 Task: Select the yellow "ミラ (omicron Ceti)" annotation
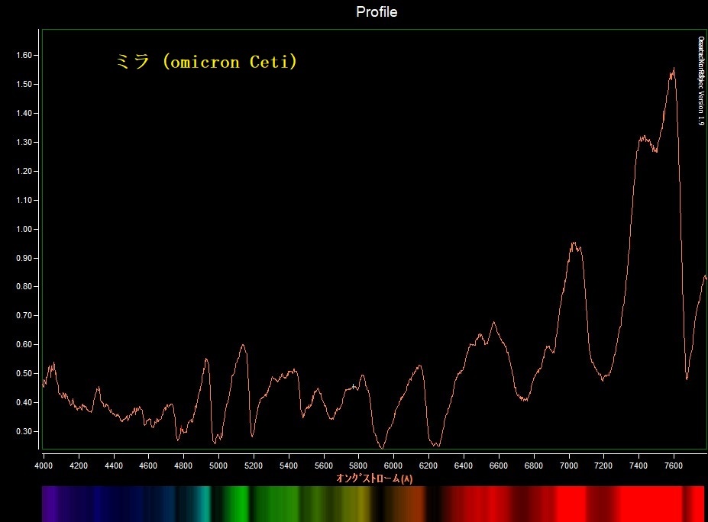pos(207,61)
